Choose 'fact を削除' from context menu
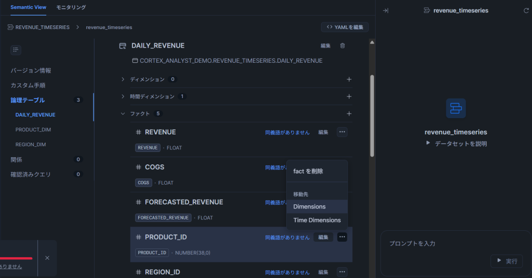Screen dimensions: 532x278 [317, 171]
